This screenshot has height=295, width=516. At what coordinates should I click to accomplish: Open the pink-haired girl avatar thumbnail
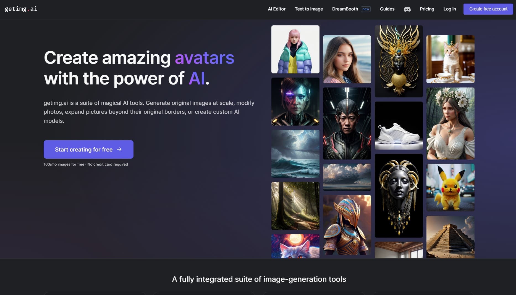point(295,49)
